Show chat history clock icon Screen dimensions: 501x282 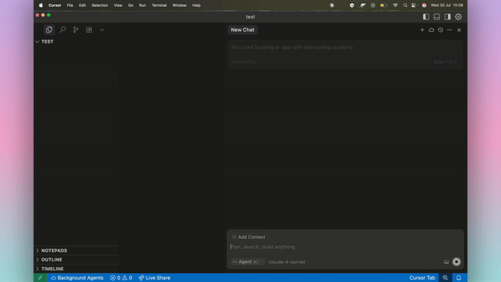tap(441, 29)
